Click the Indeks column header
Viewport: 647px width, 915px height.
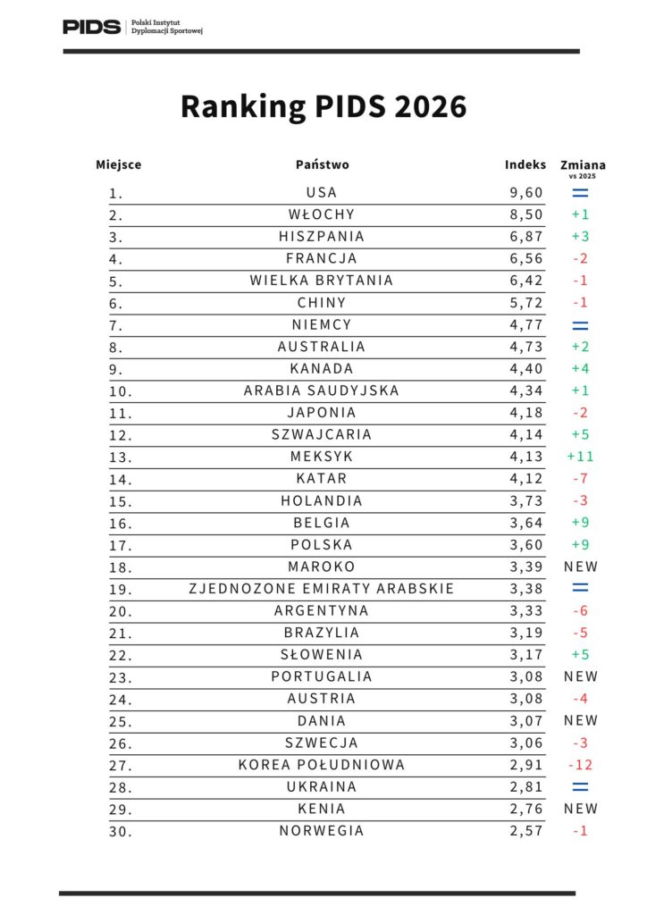[525, 164]
